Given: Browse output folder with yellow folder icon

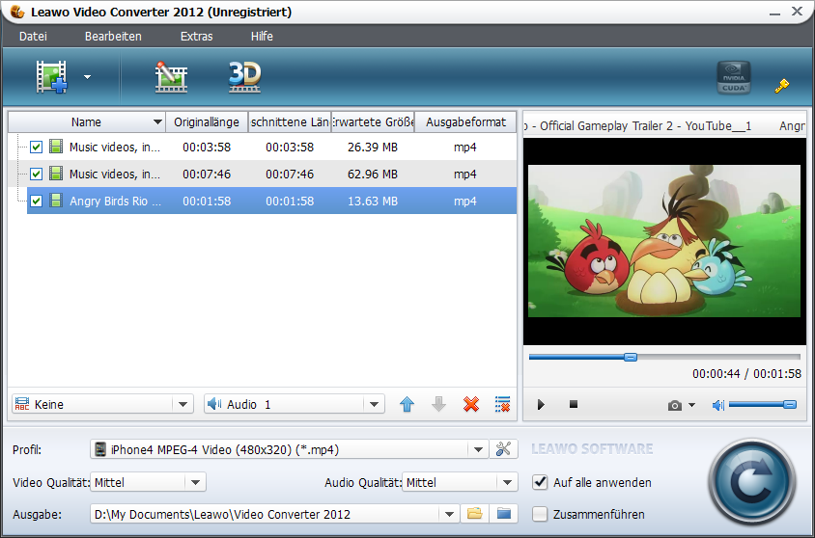Looking at the screenshot, I should click(x=474, y=514).
